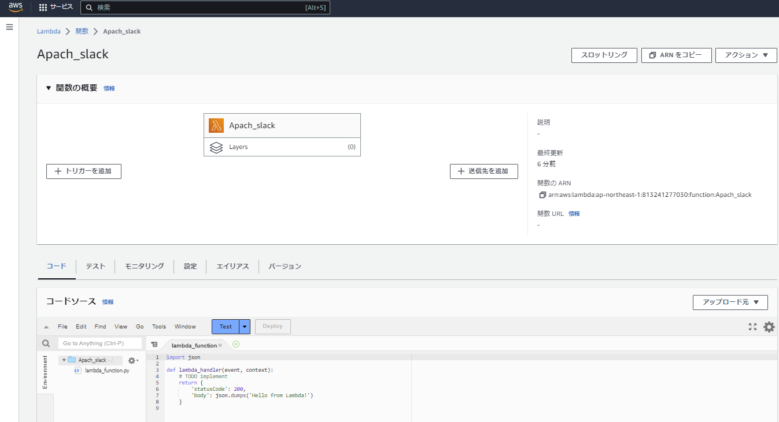Open the Test button dropdown arrow
The image size is (779, 422).
pos(244,326)
